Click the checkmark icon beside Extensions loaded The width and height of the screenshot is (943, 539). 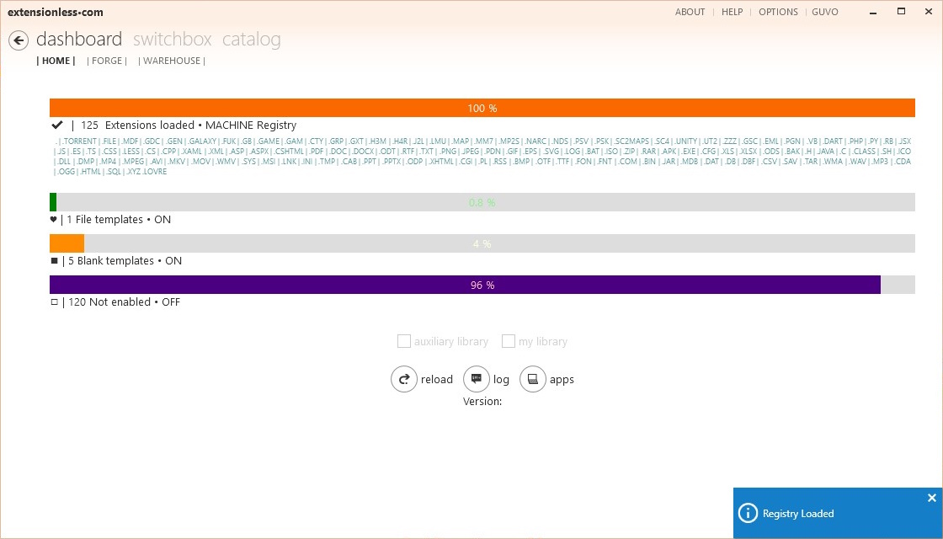[x=57, y=124]
